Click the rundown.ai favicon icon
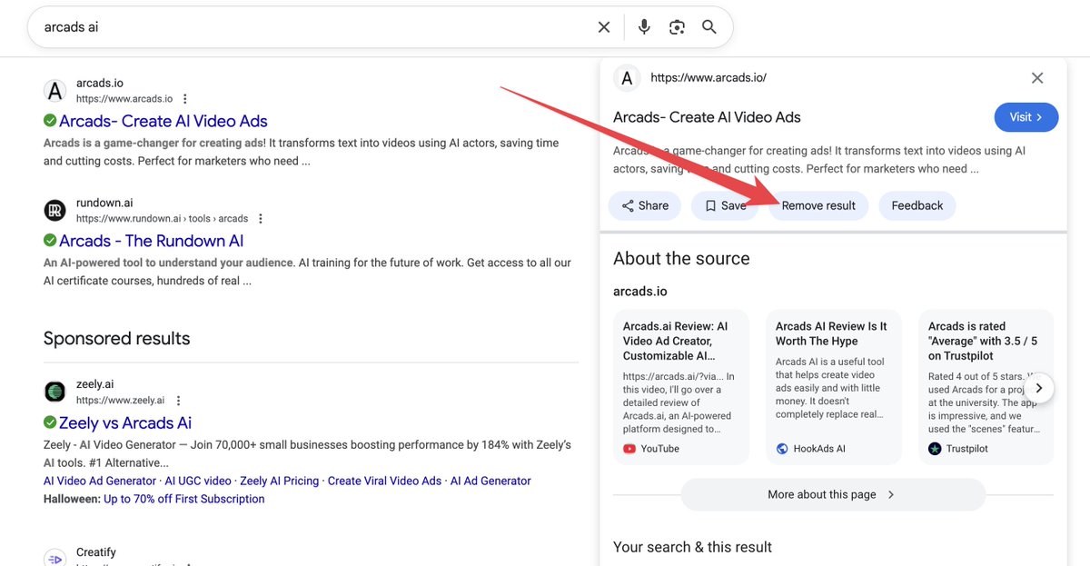The height and width of the screenshot is (566, 1090). (x=55, y=211)
